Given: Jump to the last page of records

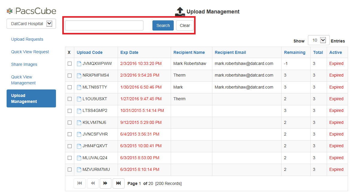Looking at the screenshot, I should pos(119,183).
